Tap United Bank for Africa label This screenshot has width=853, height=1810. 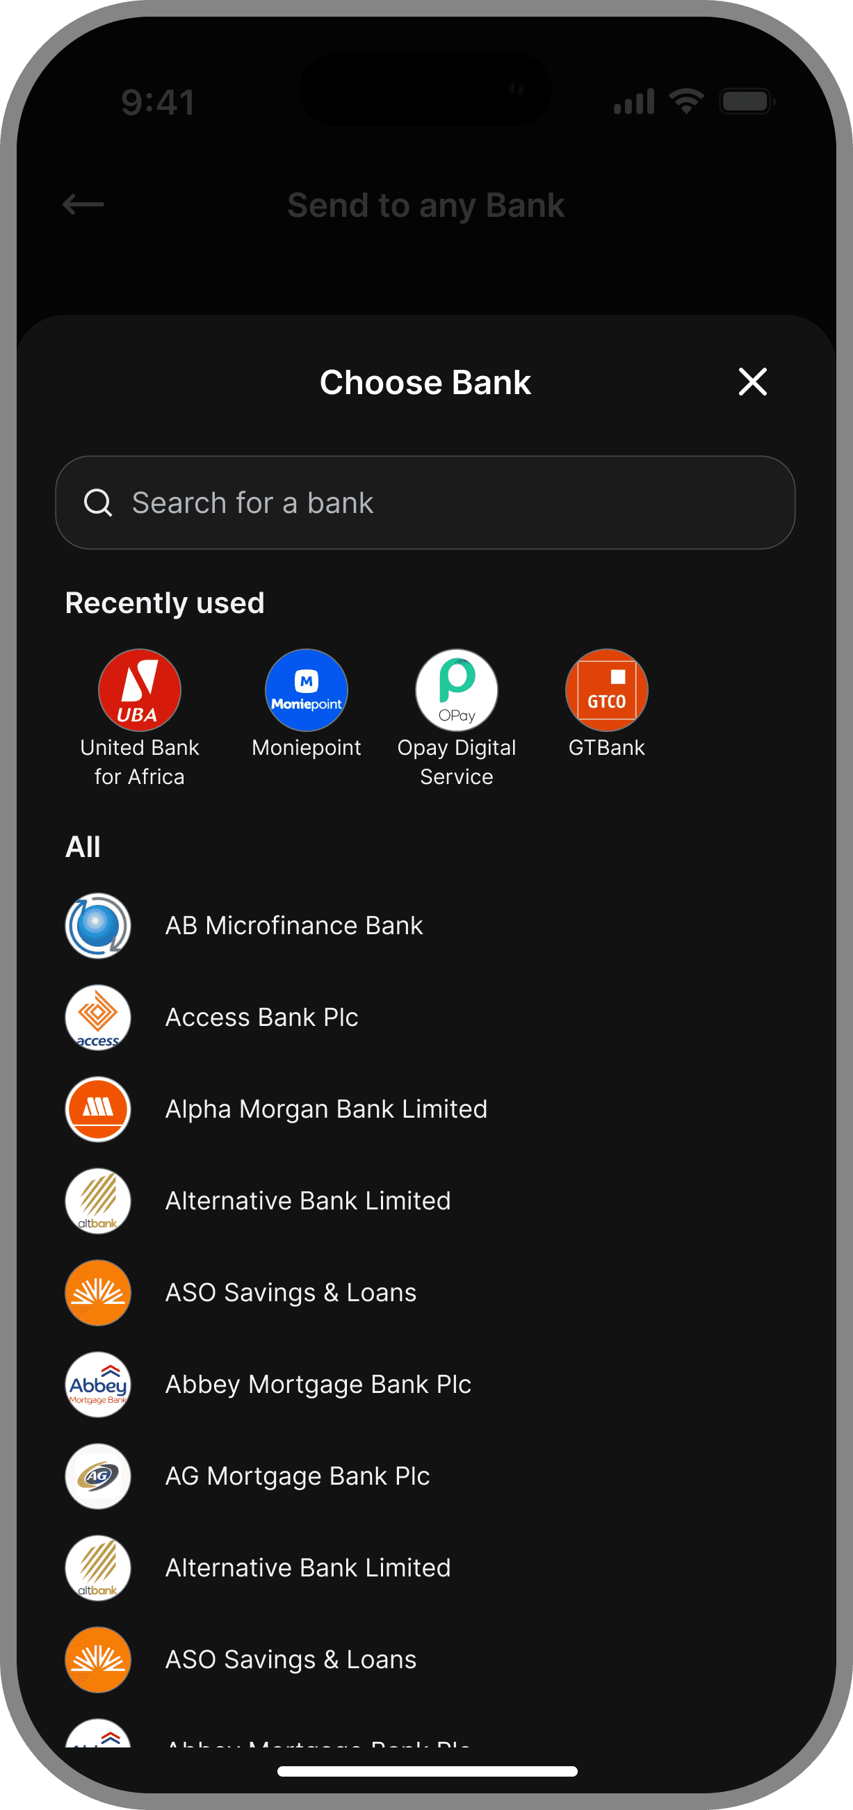pos(139,762)
